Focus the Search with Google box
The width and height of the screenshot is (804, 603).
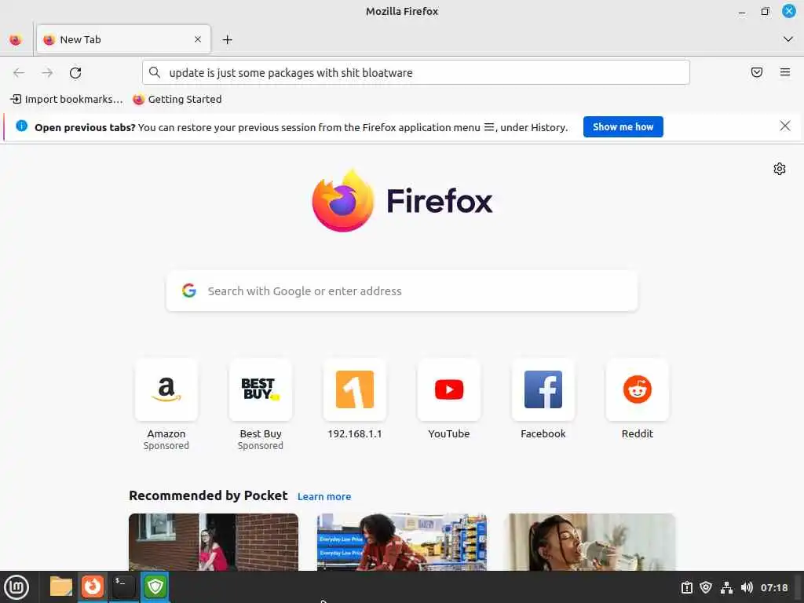[402, 291]
